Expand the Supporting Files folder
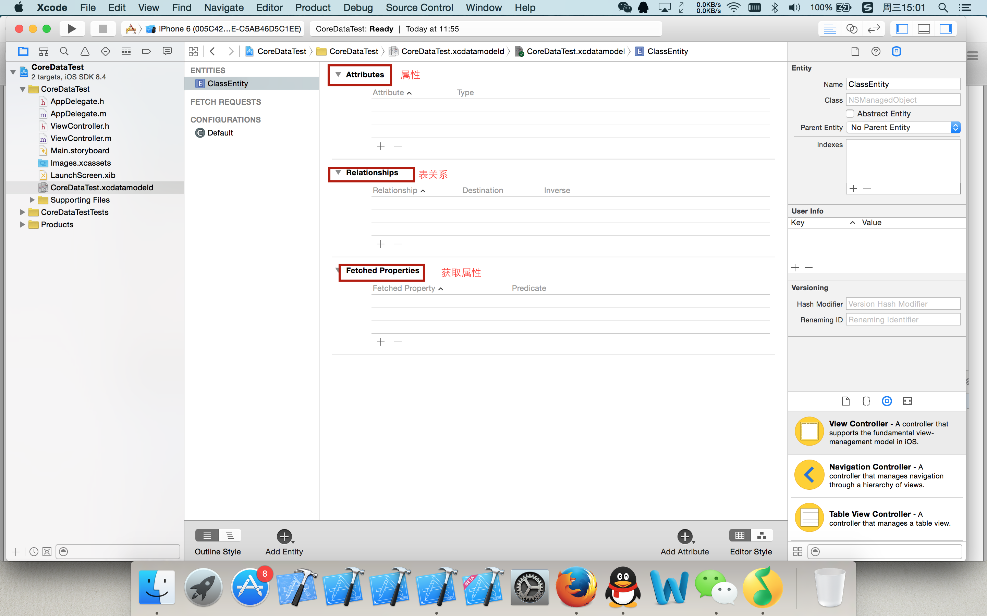Screen dimensions: 987x616 coord(32,200)
